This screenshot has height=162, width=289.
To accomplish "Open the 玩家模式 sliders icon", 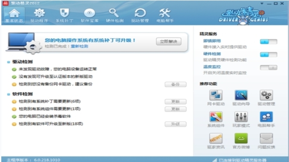I will pos(241,117).
